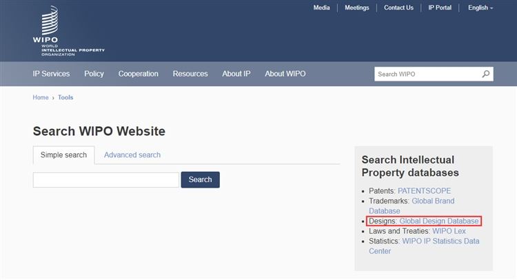Click the magnifier icon in Search WIPO box
The height and width of the screenshot is (280, 517).
click(x=486, y=74)
